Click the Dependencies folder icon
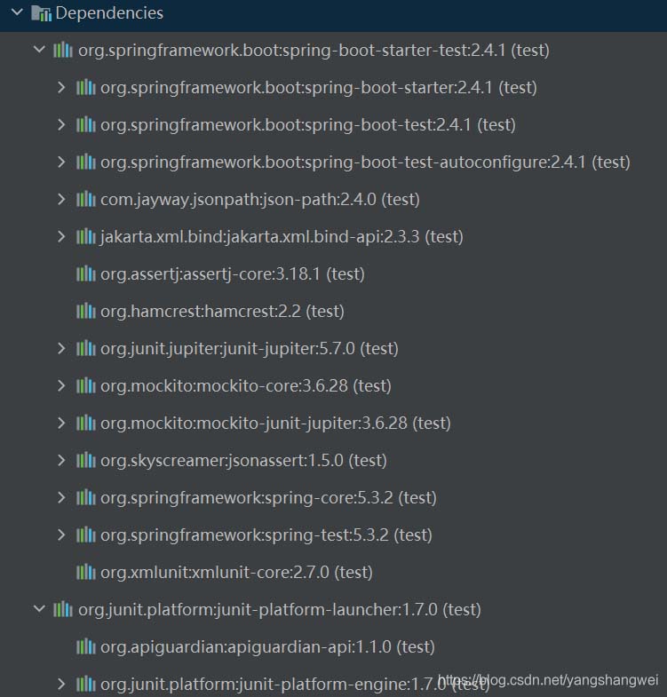 [42, 13]
